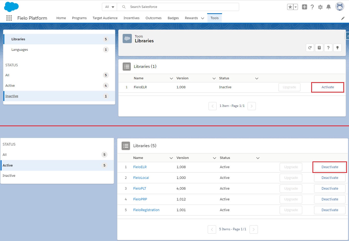Filter by Active status showing count 4
Viewport: 349px width, 241px height.
click(x=59, y=86)
